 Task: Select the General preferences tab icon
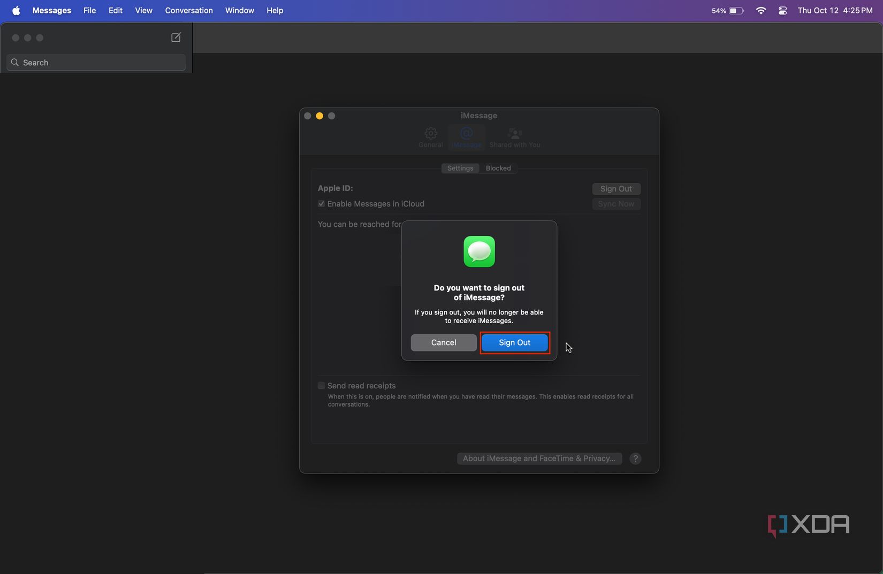[x=431, y=137]
